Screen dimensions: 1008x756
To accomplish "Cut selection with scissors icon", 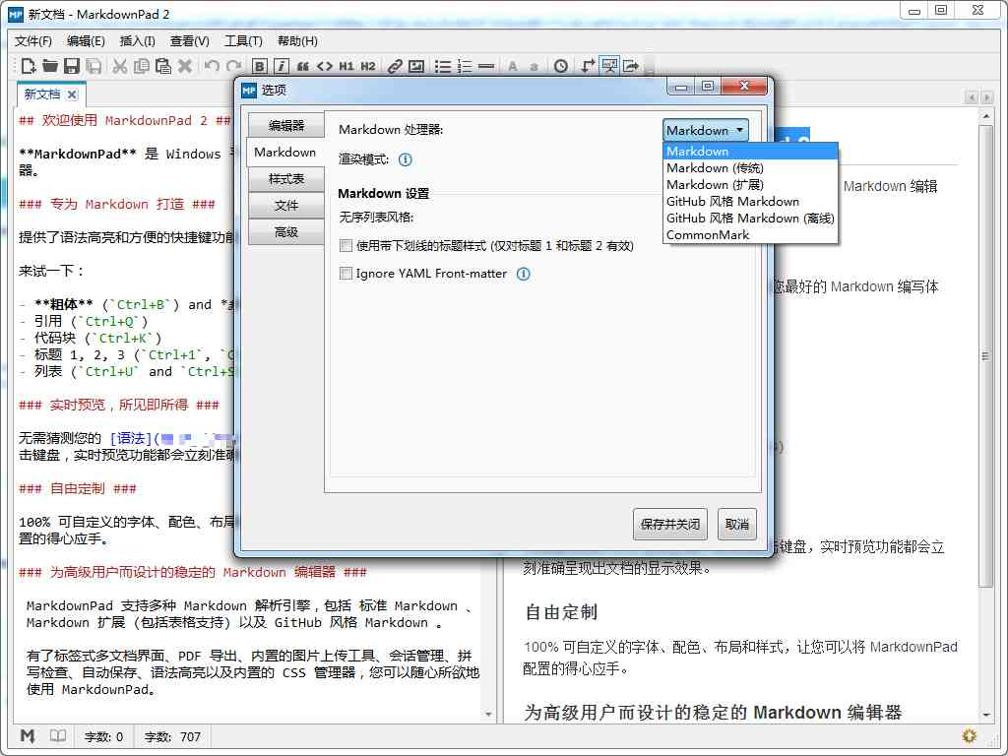I will click(x=119, y=66).
